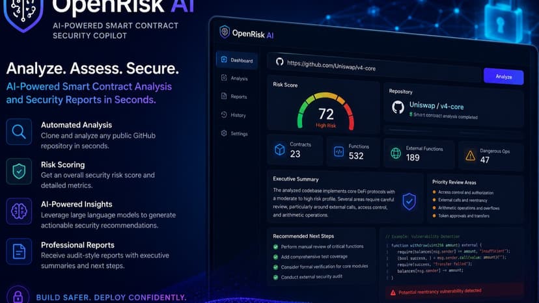
Task: Check 'Perform manual review of critical functions'
Action: click(275, 246)
